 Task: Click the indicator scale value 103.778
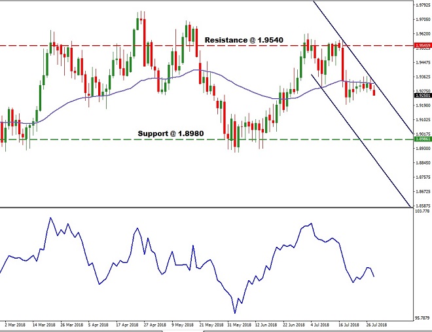click(422, 211)
